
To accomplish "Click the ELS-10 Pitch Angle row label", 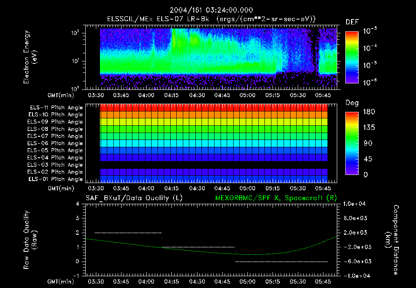I will [56, 115].
